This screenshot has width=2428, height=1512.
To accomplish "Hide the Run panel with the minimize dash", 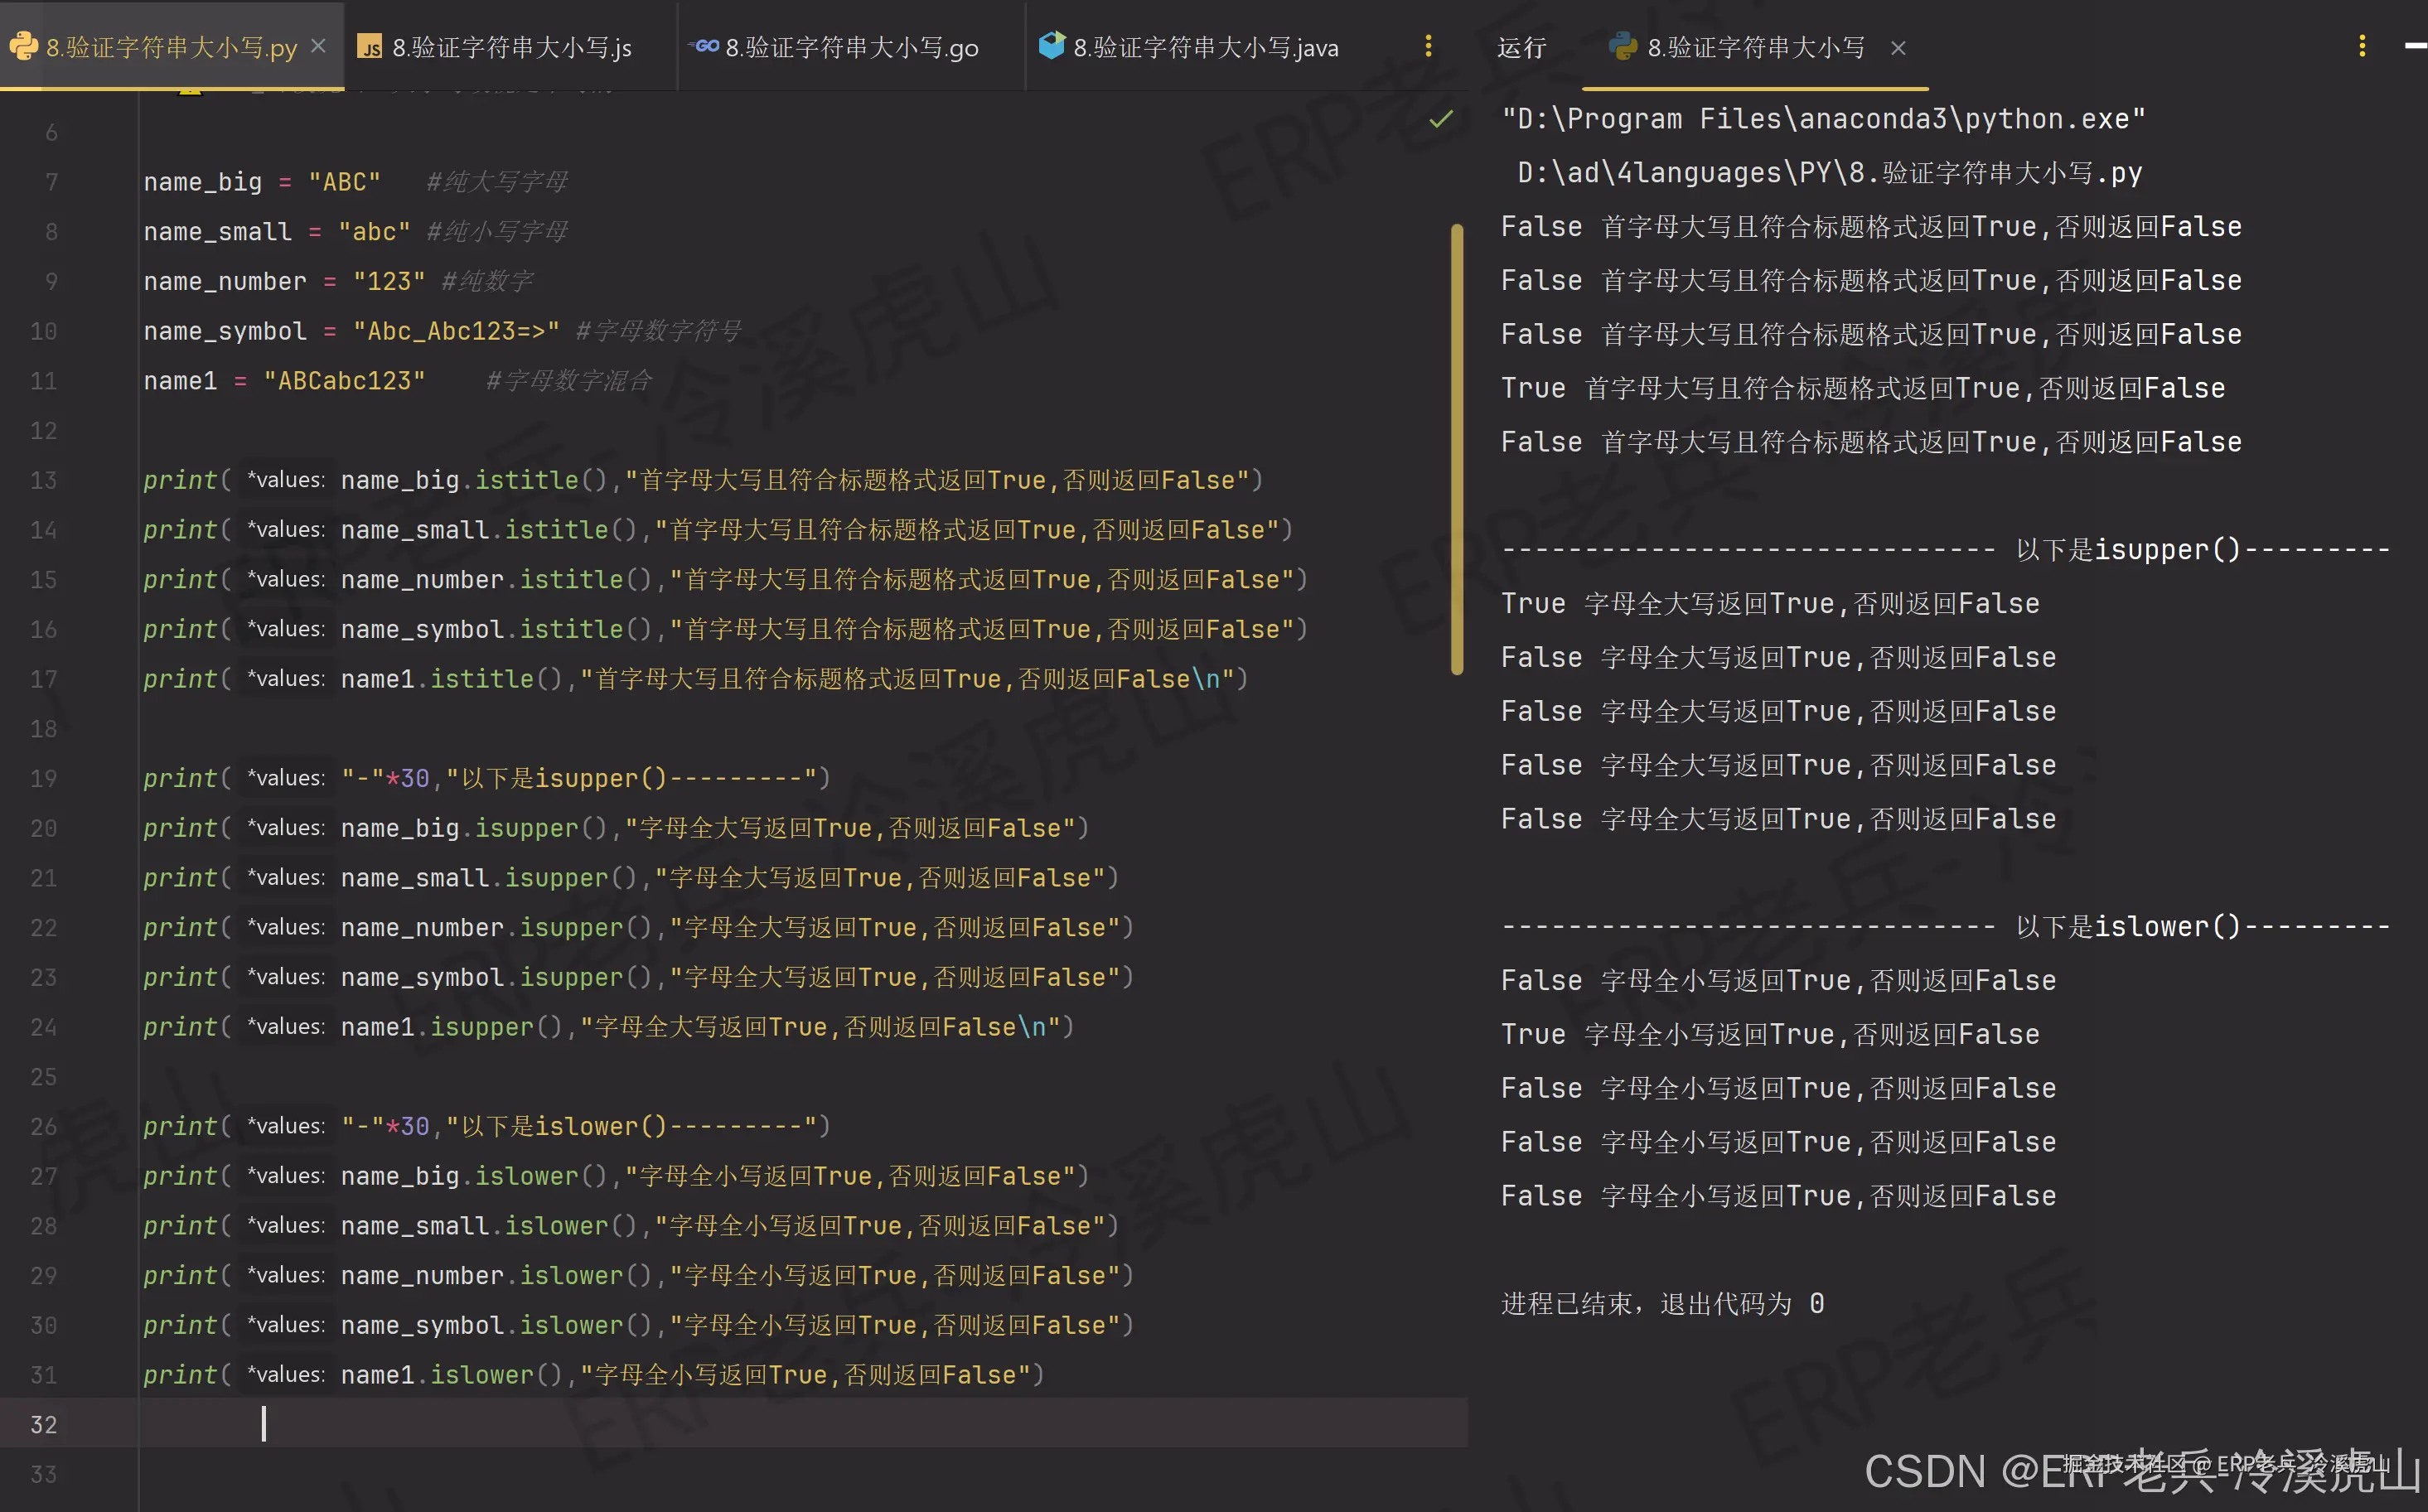I will coord(2415,46).
